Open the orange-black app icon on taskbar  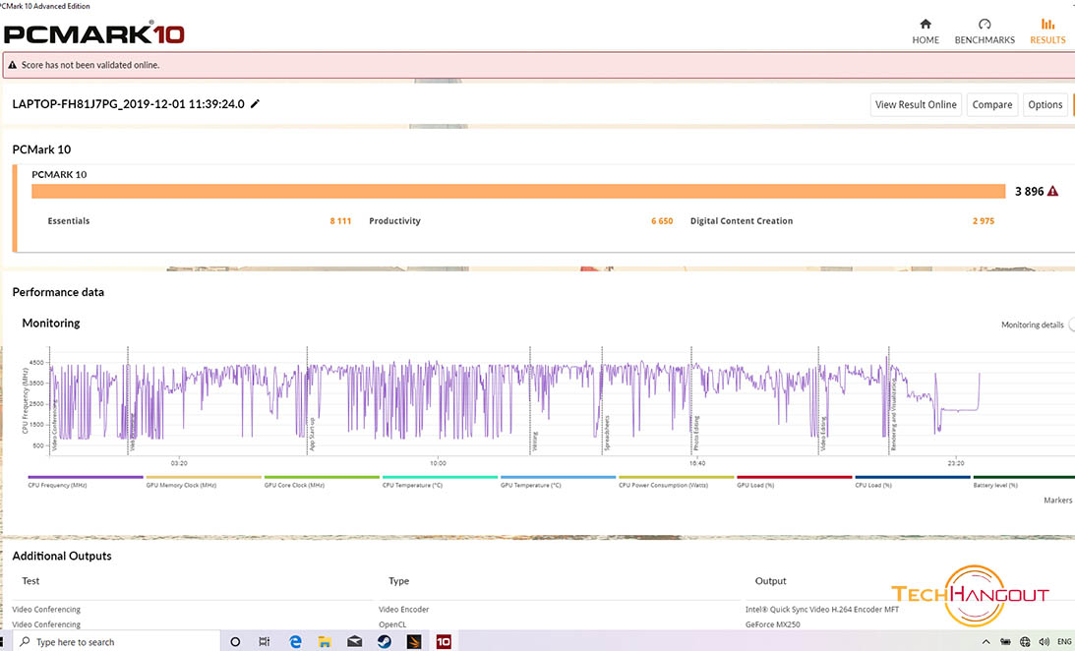(x=414, y=642)
